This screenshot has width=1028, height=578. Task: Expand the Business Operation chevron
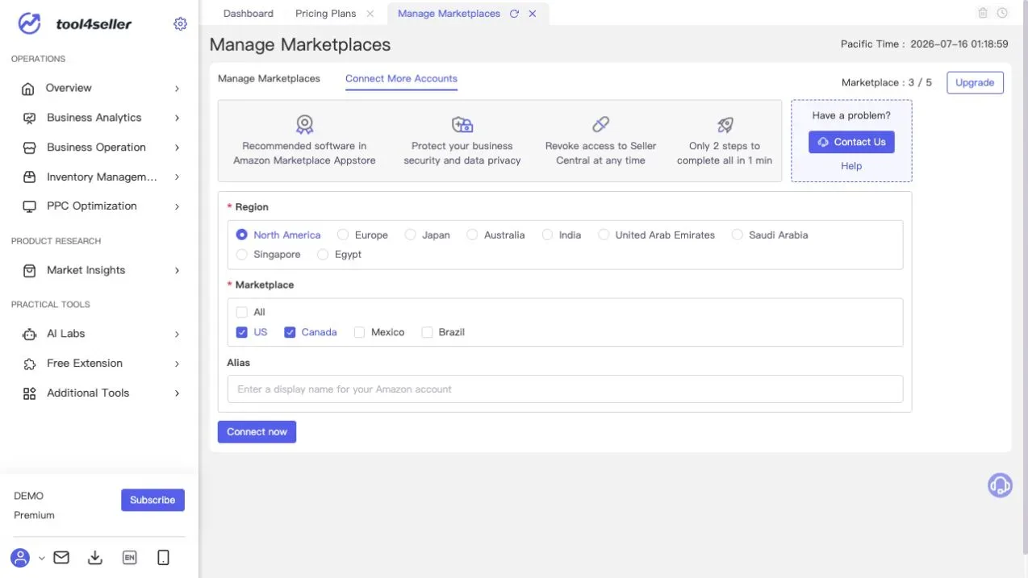[177, 148]
